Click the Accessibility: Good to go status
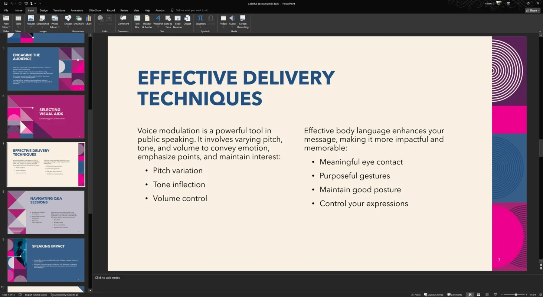 [x=65, y=295]
